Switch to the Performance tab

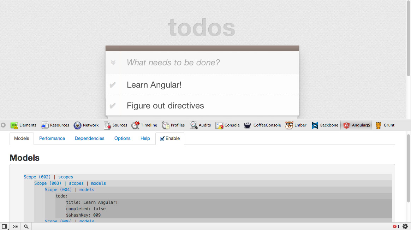pos(52,138)
